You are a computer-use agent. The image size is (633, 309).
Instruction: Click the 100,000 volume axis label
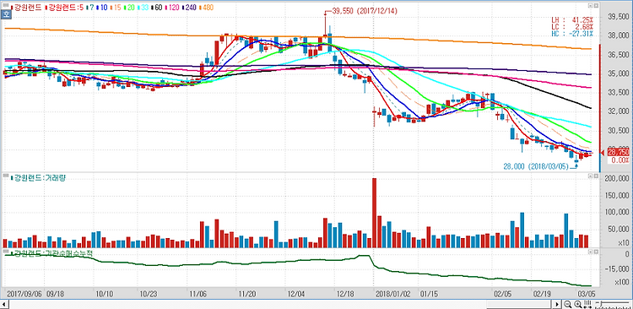[618, 213]
